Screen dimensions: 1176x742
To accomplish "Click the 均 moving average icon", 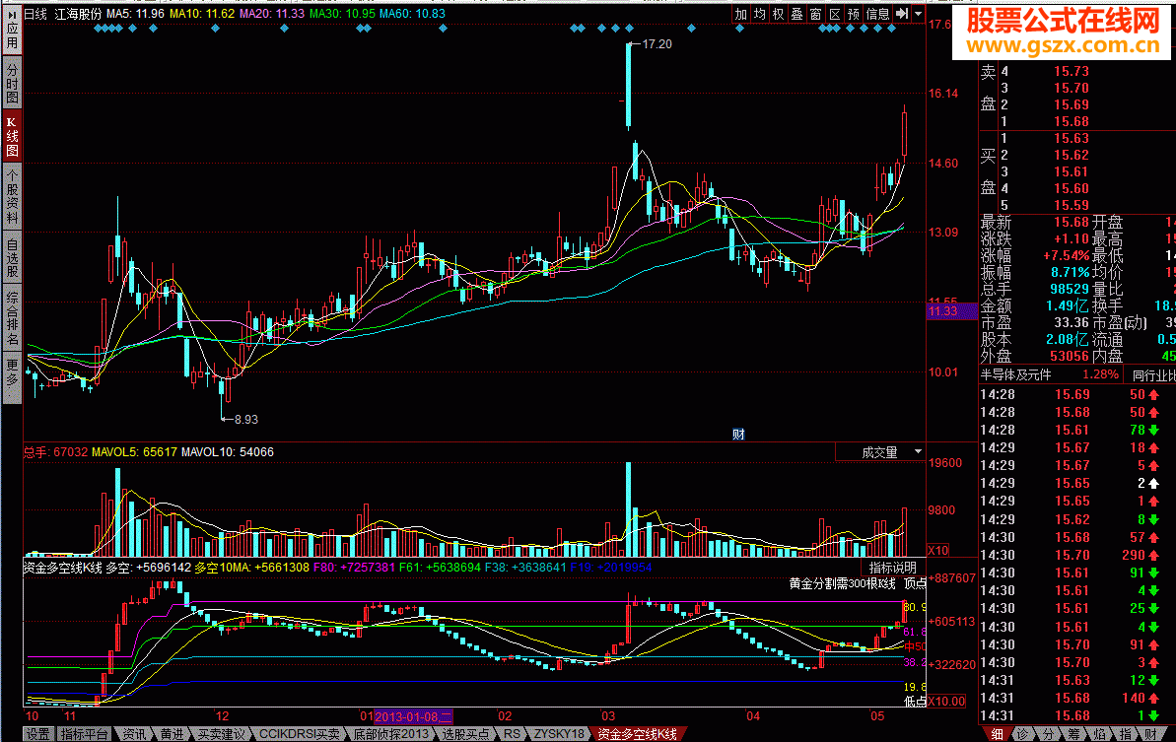I will (760, 14).
